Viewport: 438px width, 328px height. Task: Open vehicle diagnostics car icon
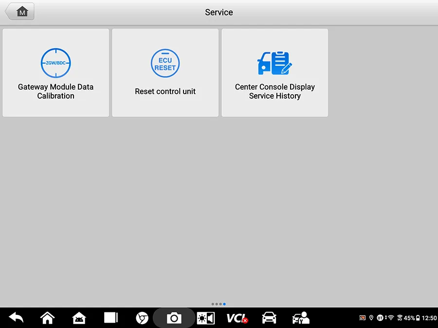click(x=269, y=318)
